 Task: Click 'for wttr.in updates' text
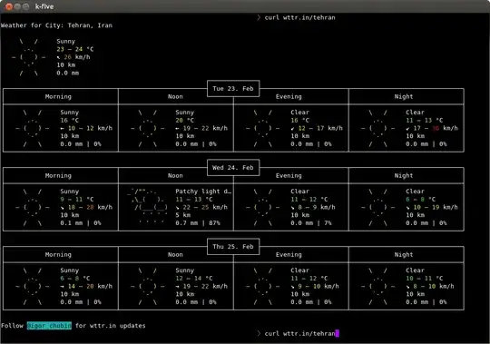click(111, 326)
